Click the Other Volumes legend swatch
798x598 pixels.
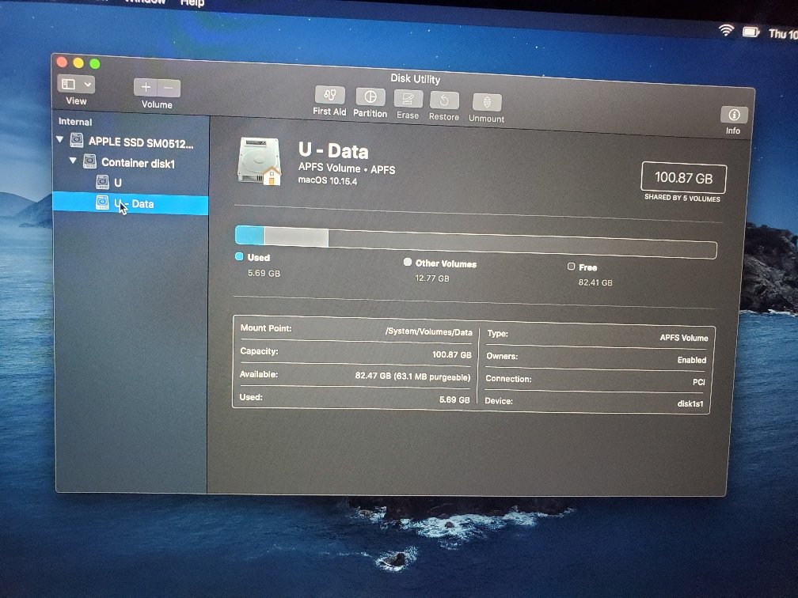coord(407,262)
